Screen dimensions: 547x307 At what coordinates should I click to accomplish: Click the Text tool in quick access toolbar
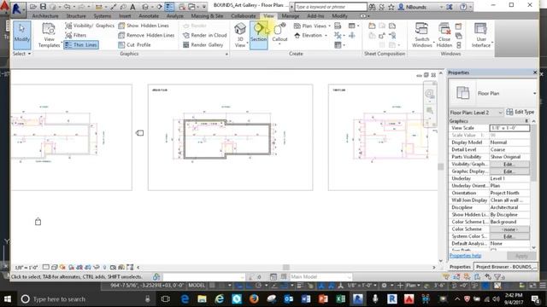tap(133, 7)
